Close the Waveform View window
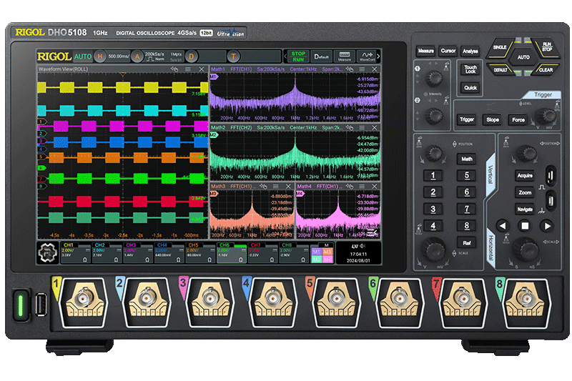 (201, 69)
